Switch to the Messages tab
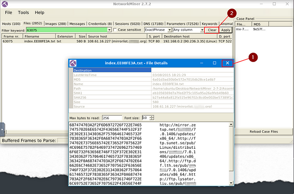Viewport: 294px width, 194px height. [x=77, y=24]
